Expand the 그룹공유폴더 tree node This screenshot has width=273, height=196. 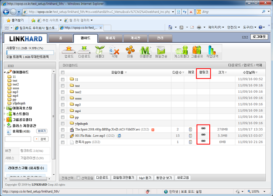(x=5, y=120)
